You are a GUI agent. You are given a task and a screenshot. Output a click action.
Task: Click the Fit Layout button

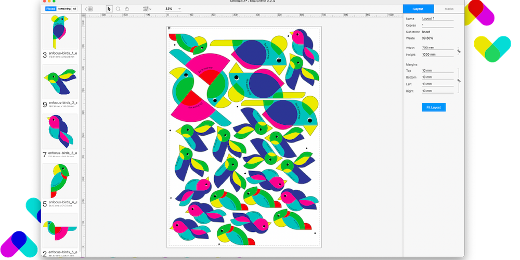[434, 108]
